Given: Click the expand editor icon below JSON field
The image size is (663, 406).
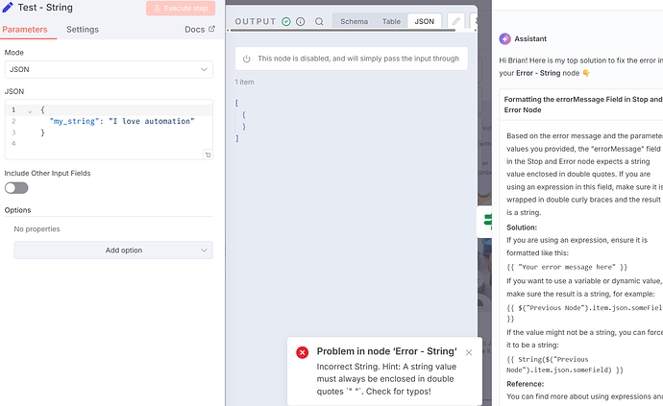Looking at the screenshot, I should click(208, 155).
